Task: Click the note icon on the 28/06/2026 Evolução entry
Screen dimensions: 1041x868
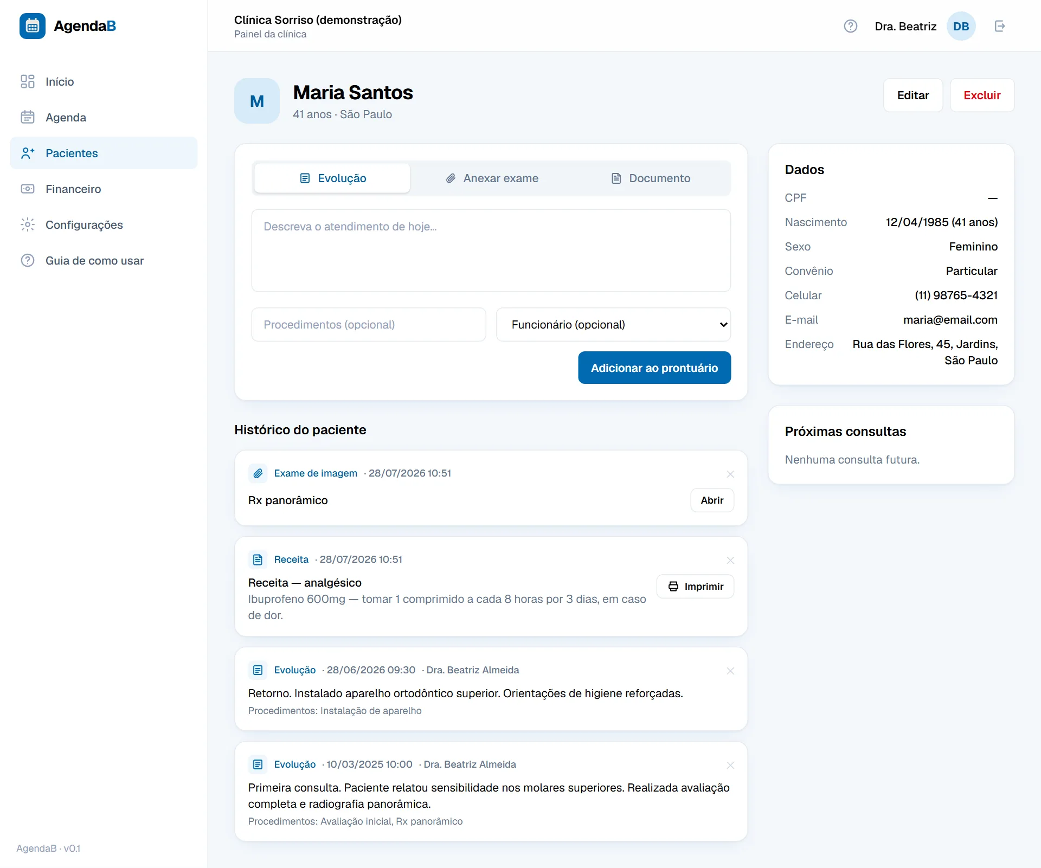Action: tap(258, 670)
